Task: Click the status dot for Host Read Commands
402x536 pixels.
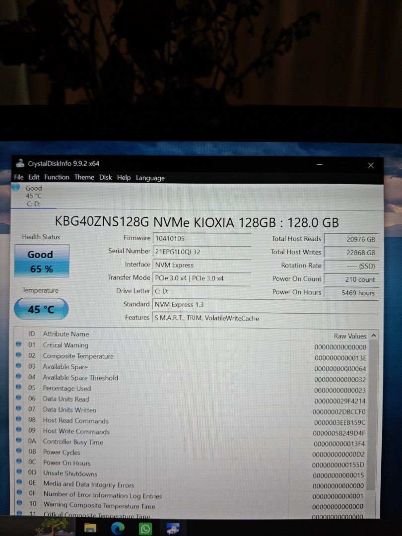Action: (19, 419)
